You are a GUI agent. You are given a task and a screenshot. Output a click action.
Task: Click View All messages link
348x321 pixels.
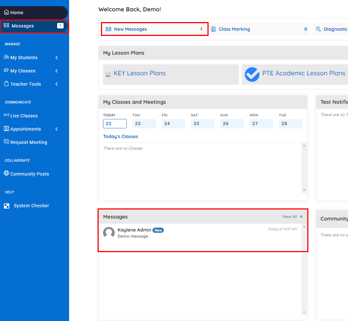292,217
